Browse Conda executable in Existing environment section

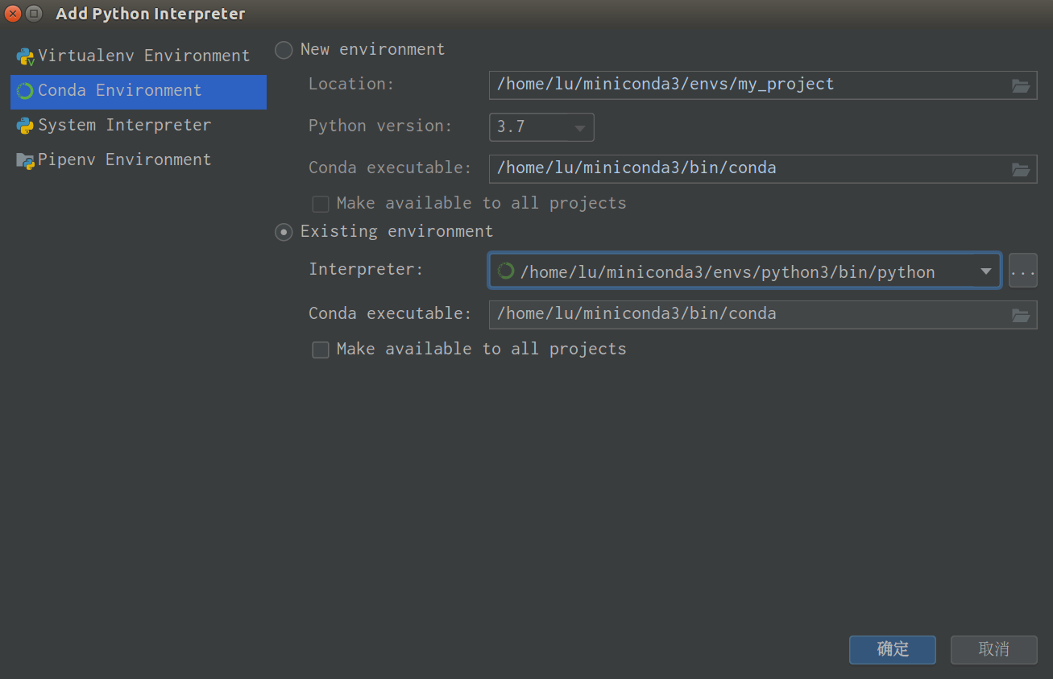[x=1021, y=315]
